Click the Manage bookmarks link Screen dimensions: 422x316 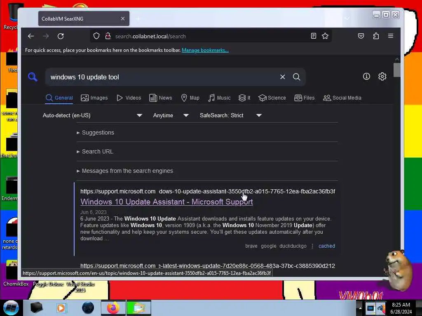[x=205, y=50]
